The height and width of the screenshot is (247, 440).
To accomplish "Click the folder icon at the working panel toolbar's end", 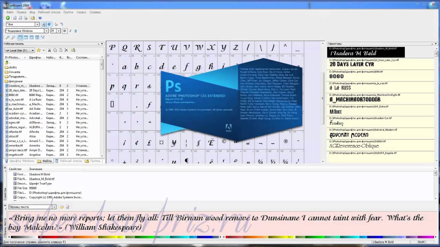I will (x=73, y=50).
